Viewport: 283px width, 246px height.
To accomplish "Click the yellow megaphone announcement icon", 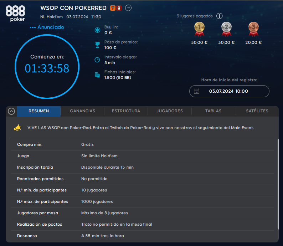I will click(17, 128).
